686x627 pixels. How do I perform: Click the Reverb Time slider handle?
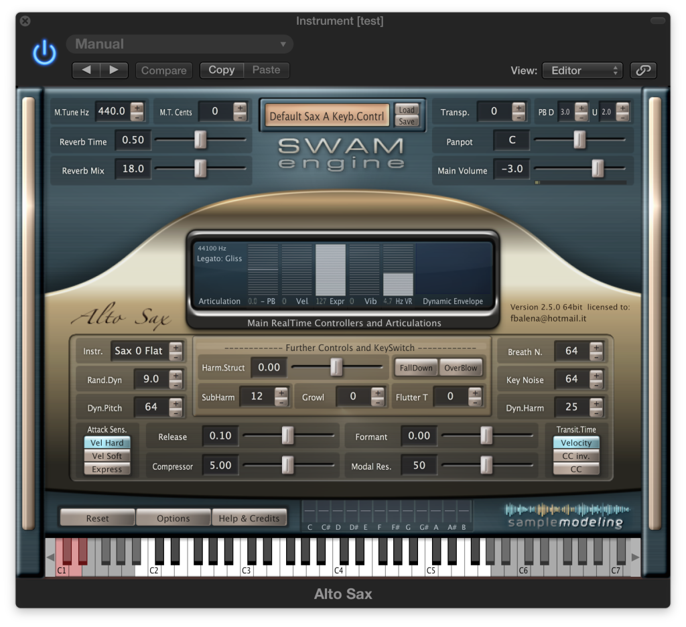200,139
